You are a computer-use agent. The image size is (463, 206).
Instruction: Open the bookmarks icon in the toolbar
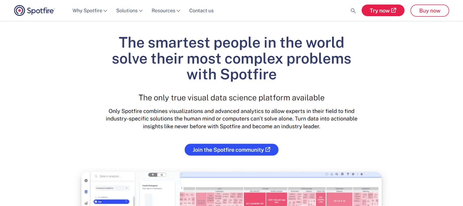[342, 174]
